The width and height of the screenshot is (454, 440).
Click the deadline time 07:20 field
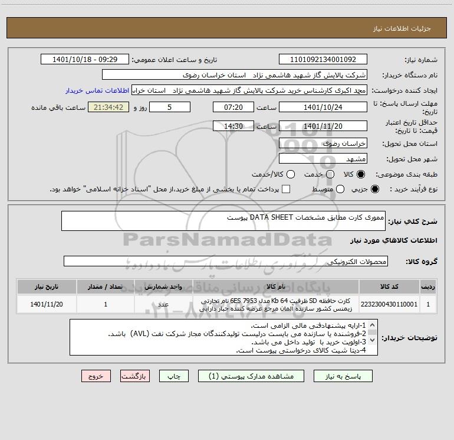(233, 107)
